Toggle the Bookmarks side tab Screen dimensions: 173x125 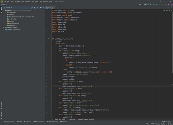(1, 115)
